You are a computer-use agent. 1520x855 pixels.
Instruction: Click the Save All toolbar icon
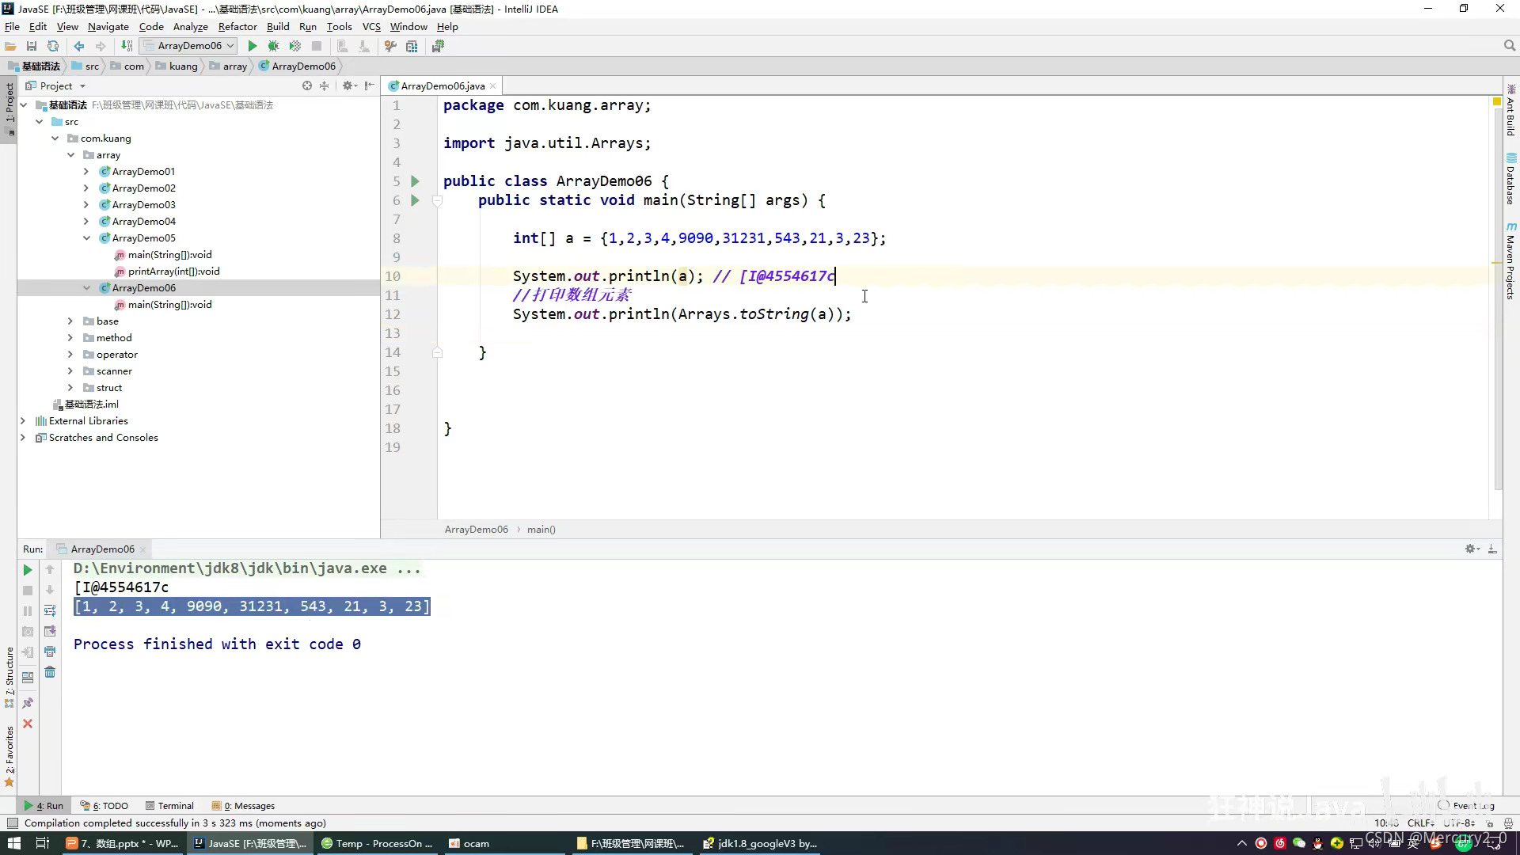point(32,46)
